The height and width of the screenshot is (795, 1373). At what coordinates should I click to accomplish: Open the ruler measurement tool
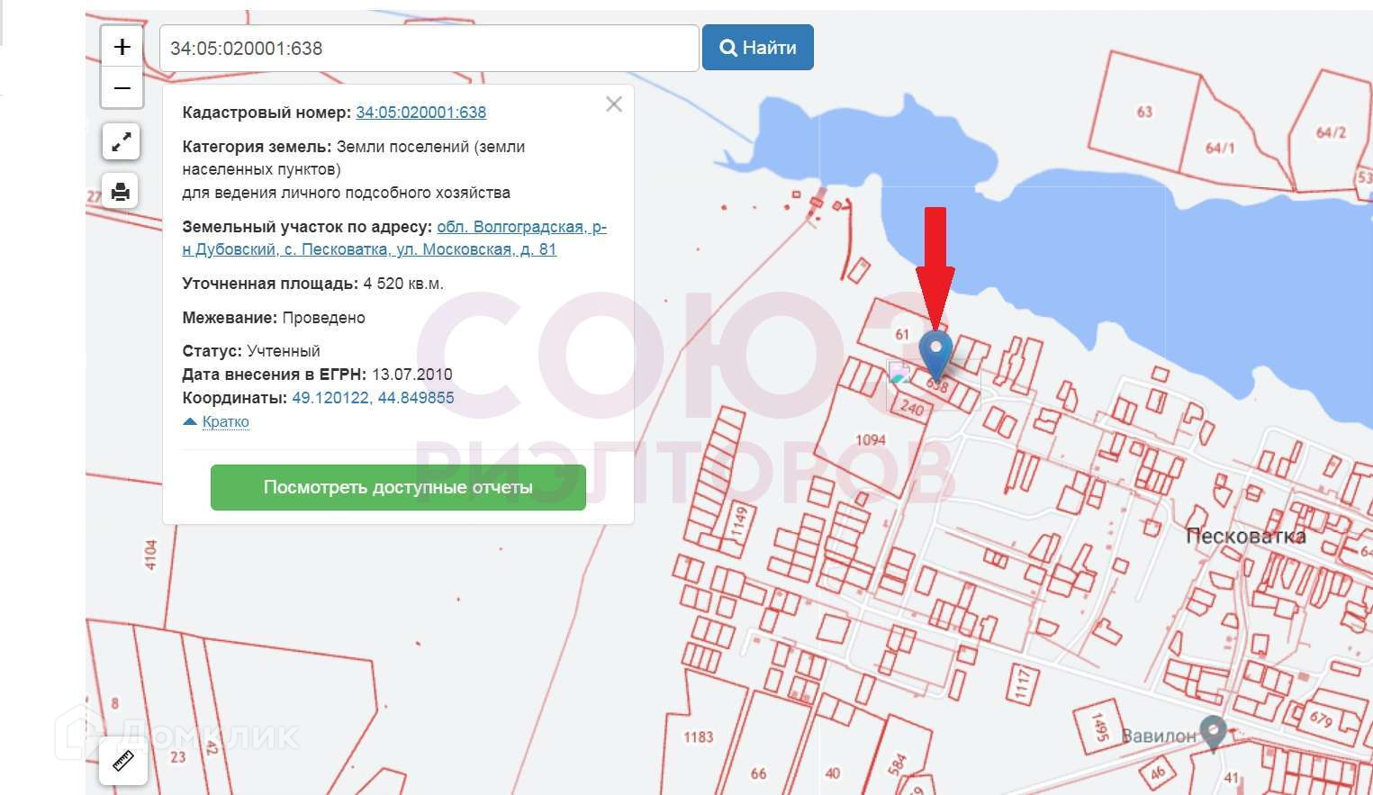tap(122, 761)
